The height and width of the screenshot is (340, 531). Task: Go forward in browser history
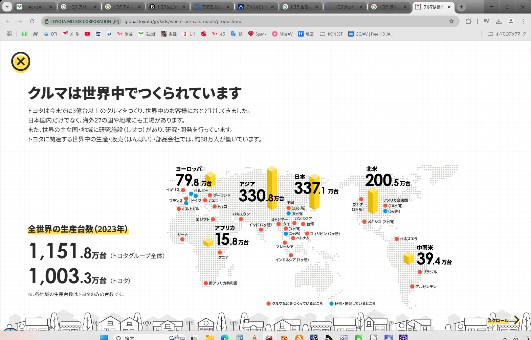20,21
